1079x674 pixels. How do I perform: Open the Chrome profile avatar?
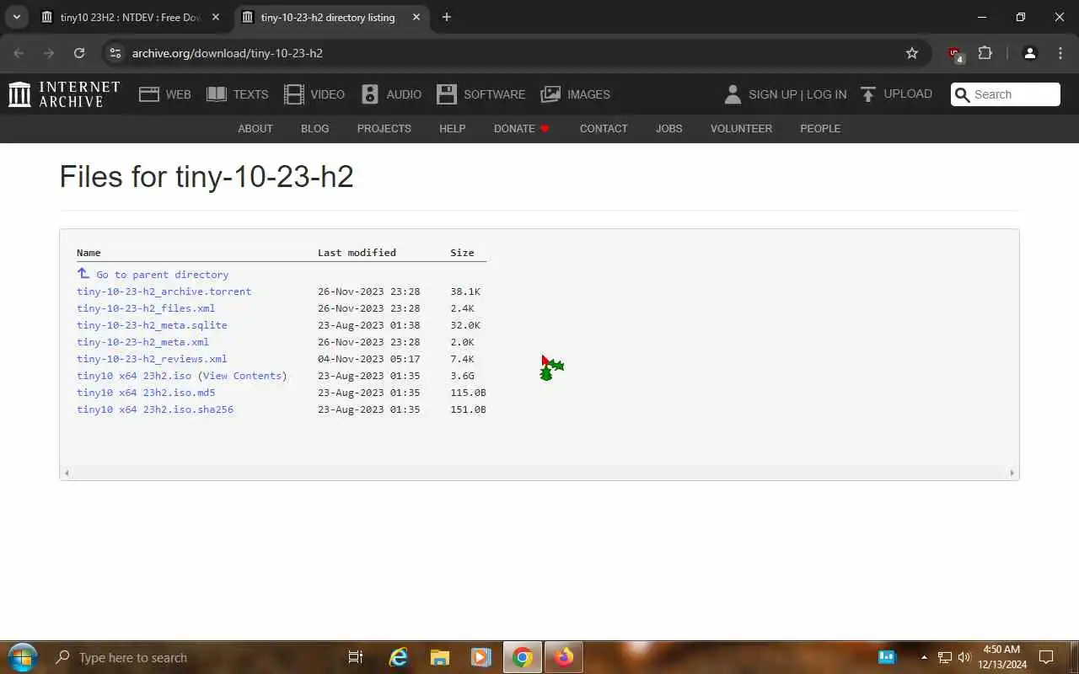click(x=1029, y=53)
